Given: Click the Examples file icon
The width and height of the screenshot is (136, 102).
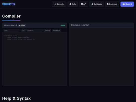Looking at the screenshot, I should click(108, 4).
